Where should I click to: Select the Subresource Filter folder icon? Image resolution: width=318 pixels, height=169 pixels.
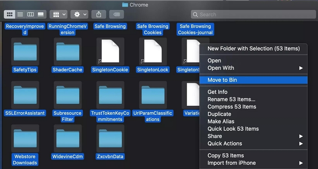[x=68, y=95]
